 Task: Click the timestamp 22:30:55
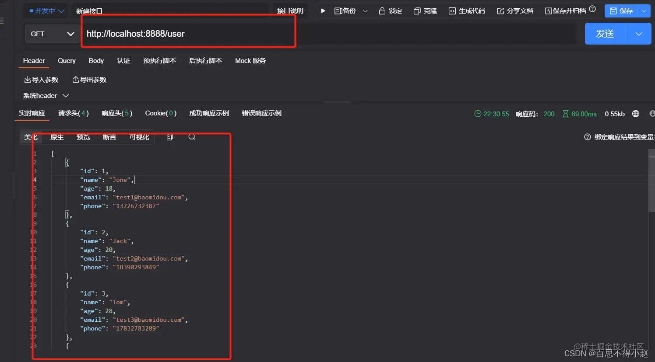click(496, 114)
